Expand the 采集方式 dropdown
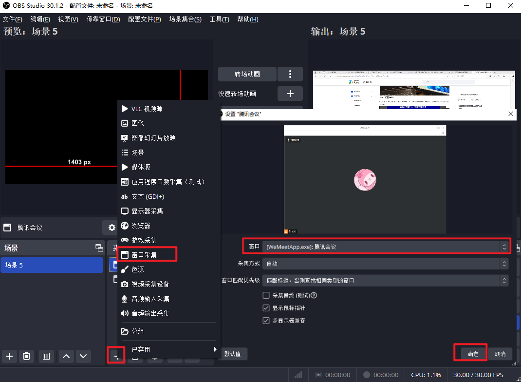This screenshot has height=382, width=521. pyautogui.click(x=385, y=264)
